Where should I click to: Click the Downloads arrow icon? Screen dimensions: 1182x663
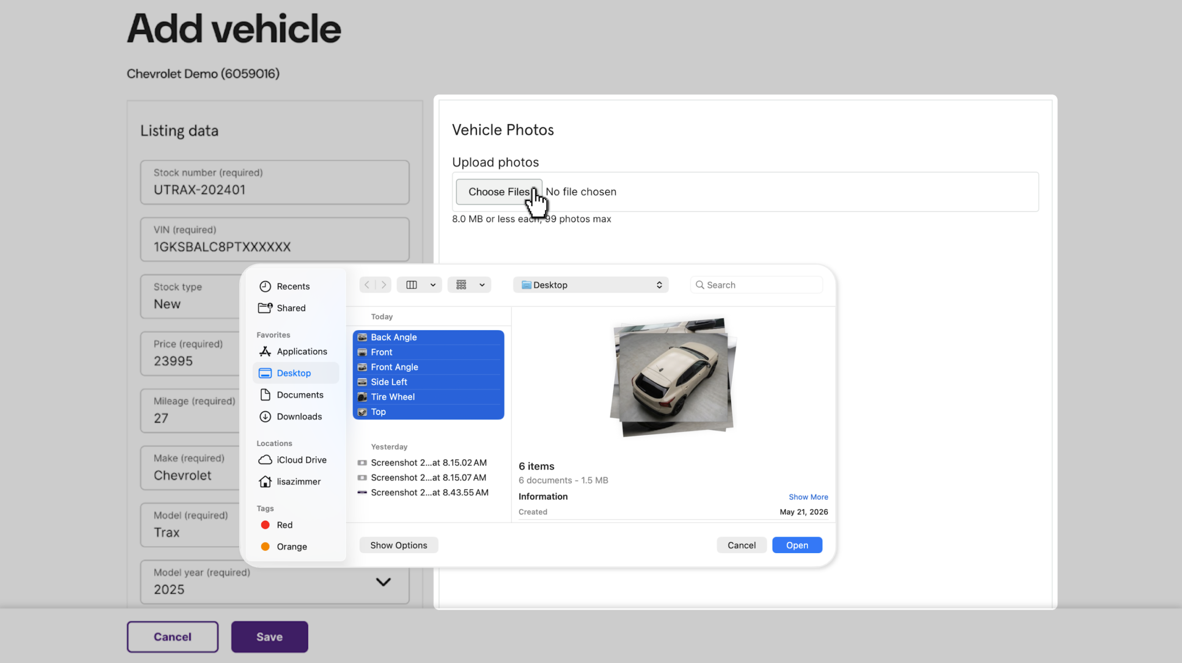coord(265,416)
